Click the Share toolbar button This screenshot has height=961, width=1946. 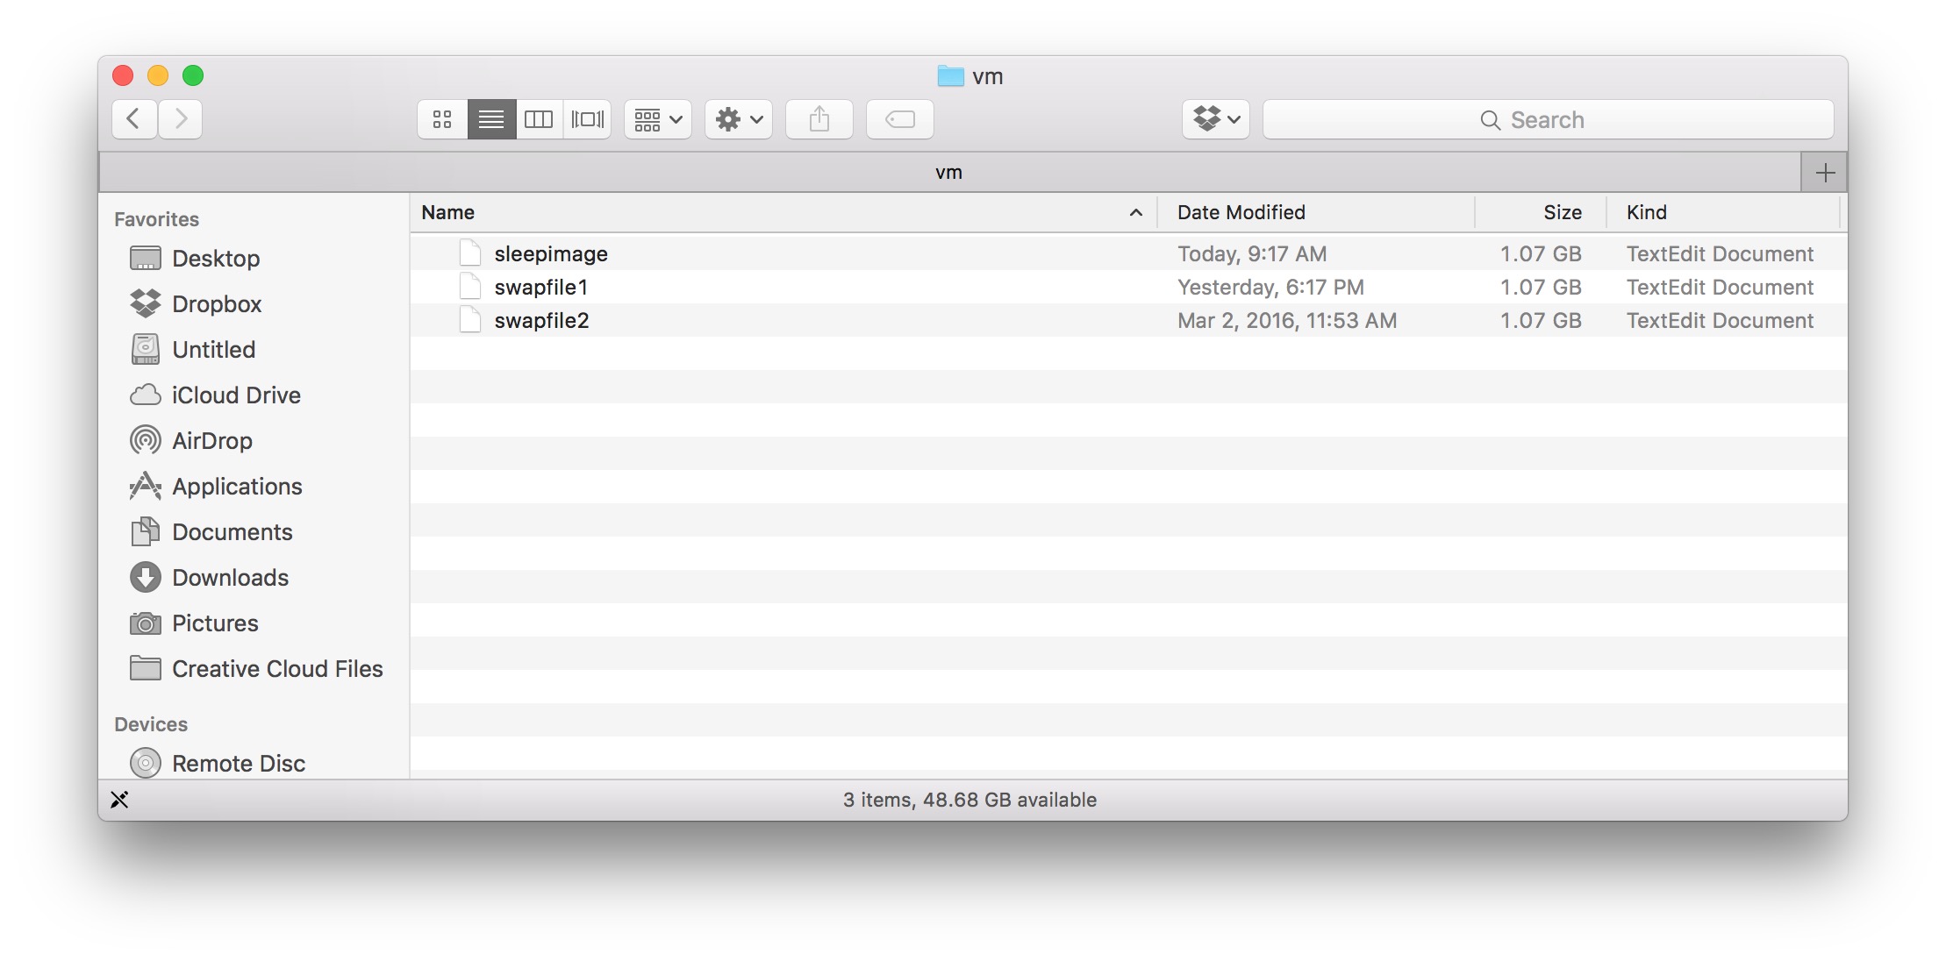coord(819,119)
